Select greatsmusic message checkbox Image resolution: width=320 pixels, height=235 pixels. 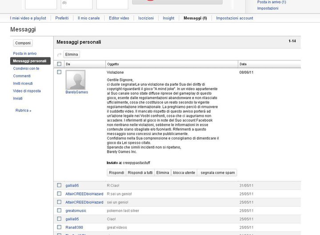(x=59, y=210)
